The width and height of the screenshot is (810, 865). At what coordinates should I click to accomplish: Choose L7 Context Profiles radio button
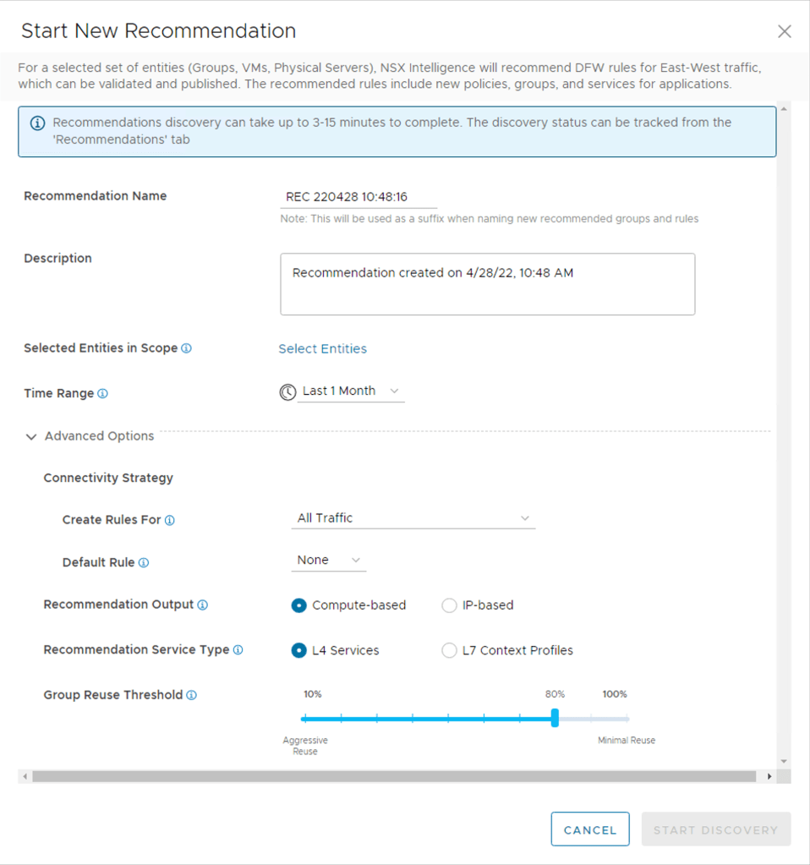[x=450, y=650]
